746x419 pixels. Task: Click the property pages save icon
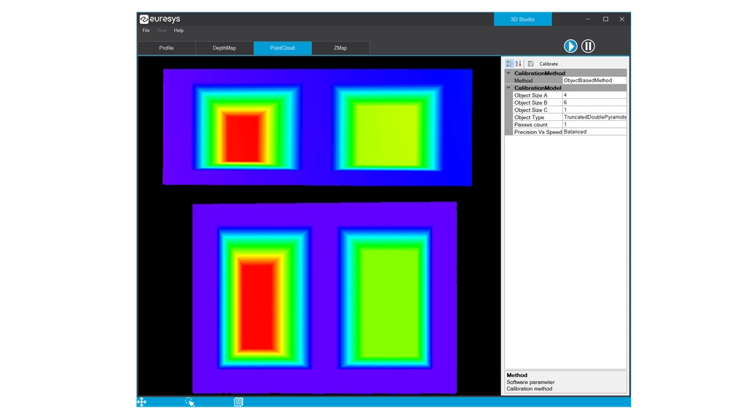(x=530, y=64)
